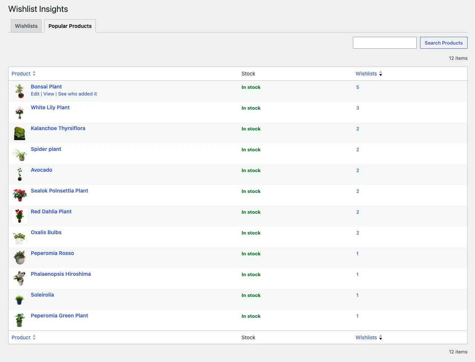The image size is (475, 362).
Task: Select the Popular Products tab
Action: (70, 26)
